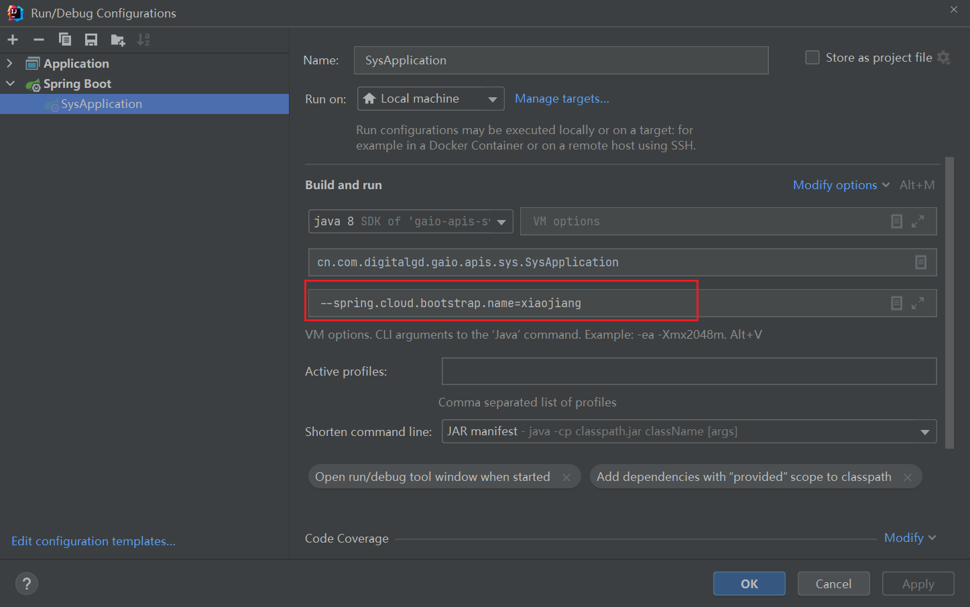Enable Store as project file checkbox

(812, 58)
